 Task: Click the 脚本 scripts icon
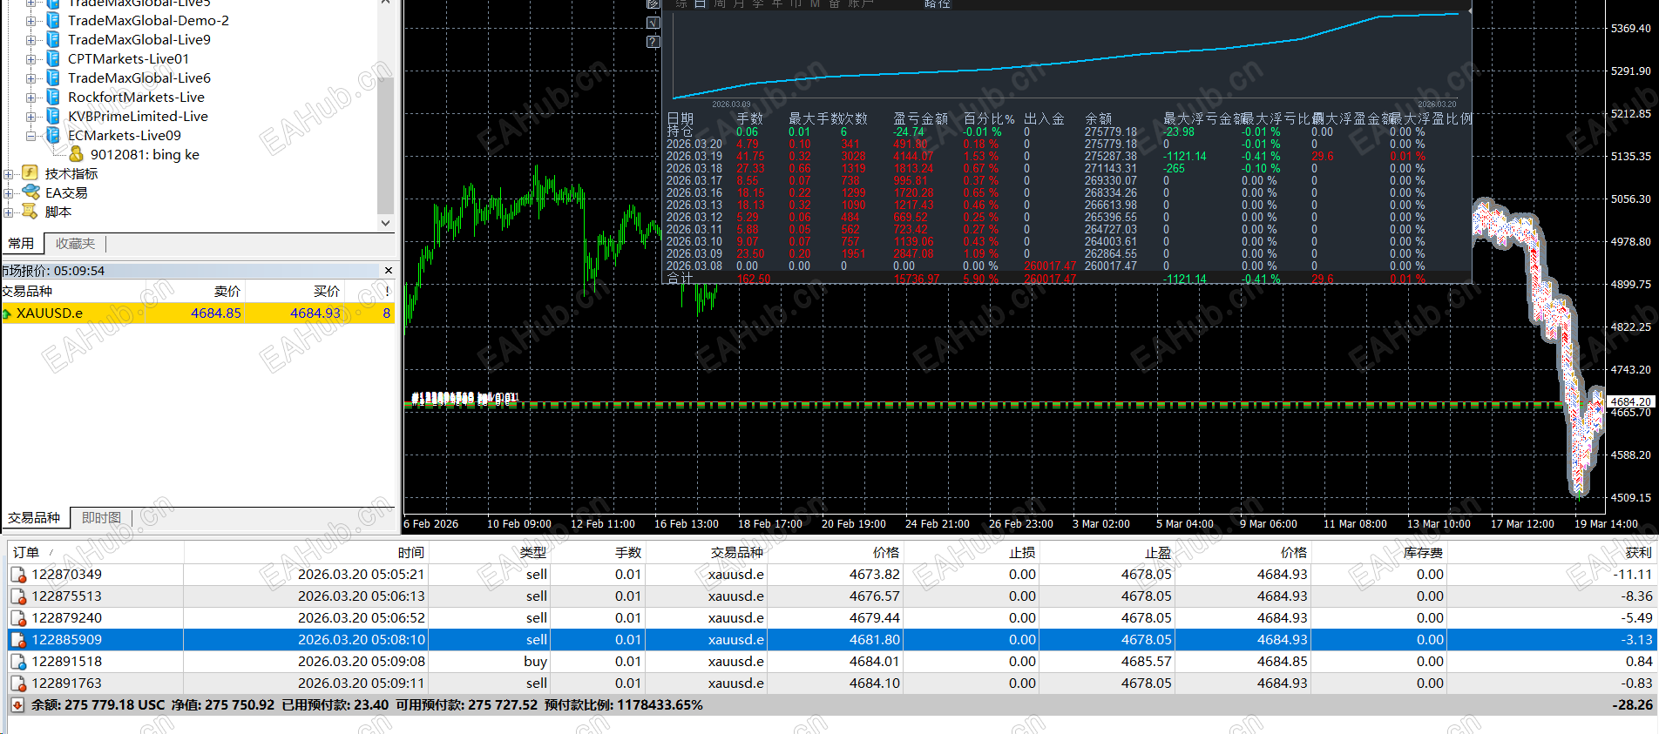30,212
